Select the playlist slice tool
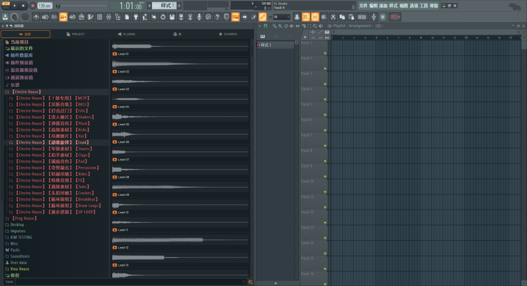This screenshot has height=286, width=527. pos(304,26)
